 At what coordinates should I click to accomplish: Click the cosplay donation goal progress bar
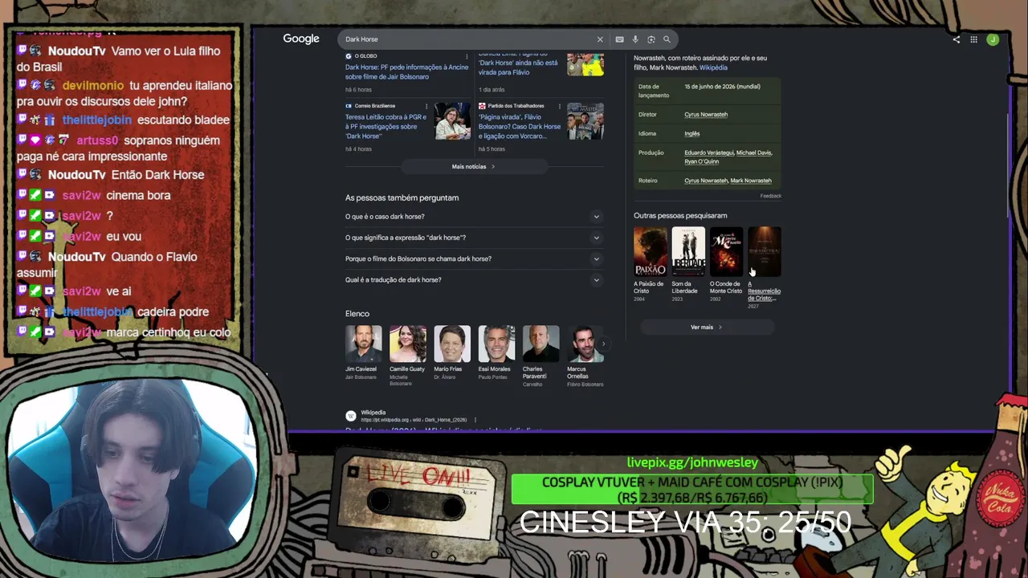[692, 490]
